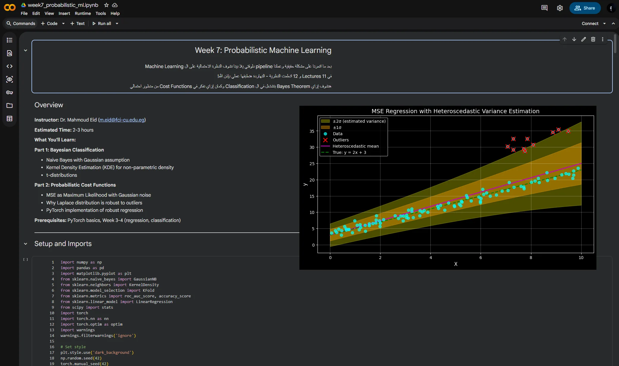This screenshot has height=366, width=619.
Task: Collapse the header toolbar with chevron
Action: (x=613, y=23)
